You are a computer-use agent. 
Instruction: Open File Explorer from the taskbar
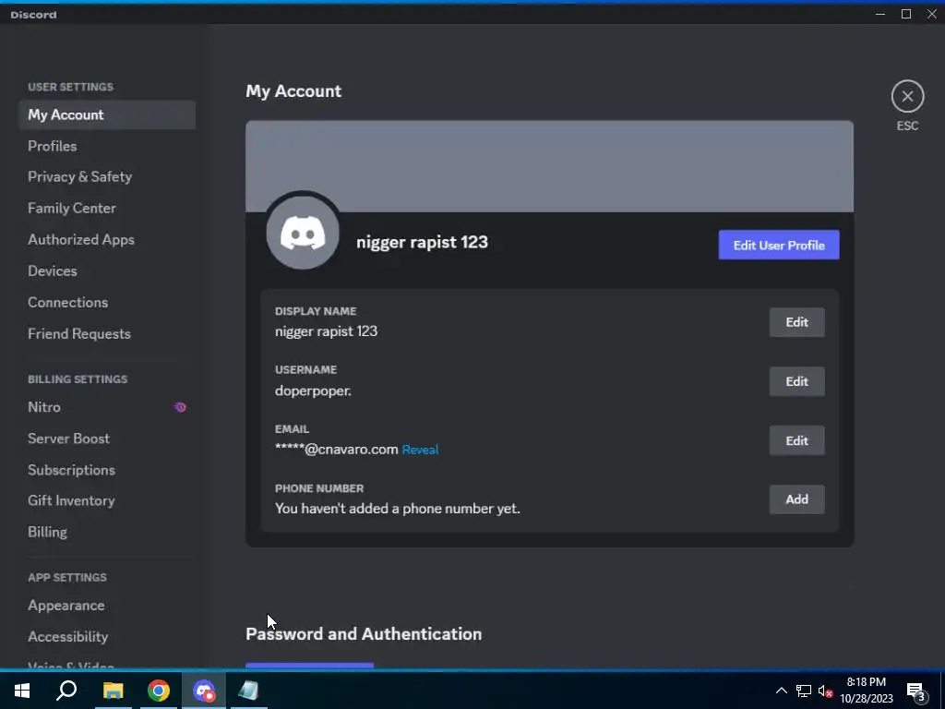coord(113,691)
